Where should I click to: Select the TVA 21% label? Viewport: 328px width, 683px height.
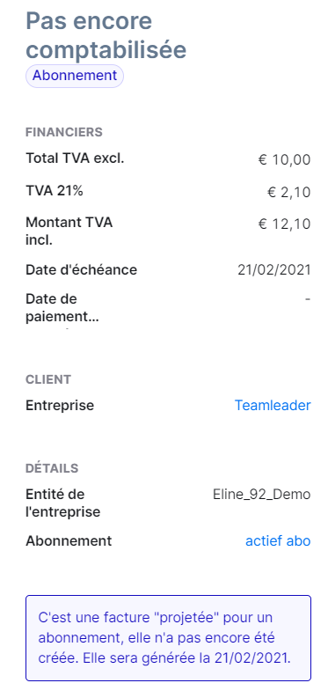pos(55,190)
